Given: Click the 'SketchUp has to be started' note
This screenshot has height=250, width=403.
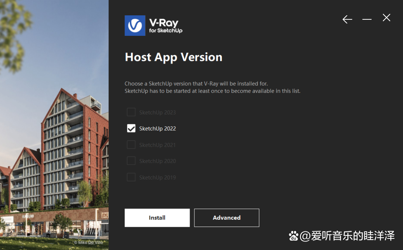Looking at the screenshot, I should tap(212, 91).
